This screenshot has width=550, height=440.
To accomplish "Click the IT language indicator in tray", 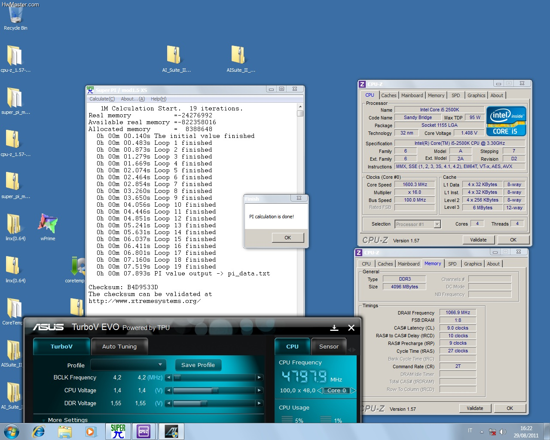I will [470, 431].
